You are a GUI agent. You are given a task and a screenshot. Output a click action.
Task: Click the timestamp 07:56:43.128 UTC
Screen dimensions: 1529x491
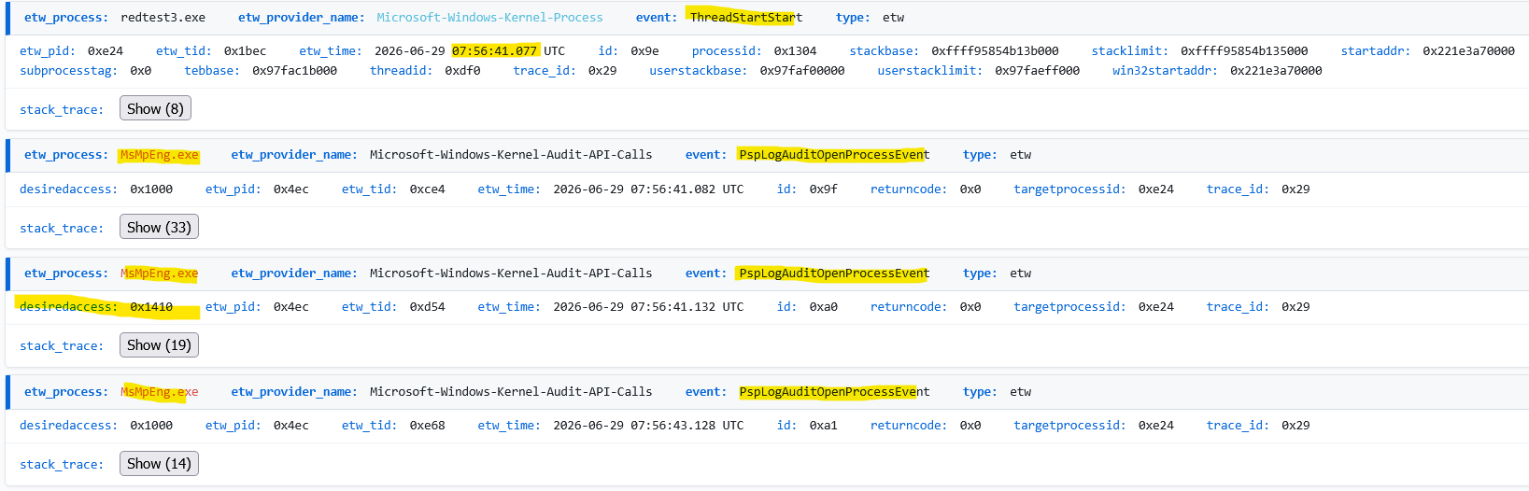648,426
